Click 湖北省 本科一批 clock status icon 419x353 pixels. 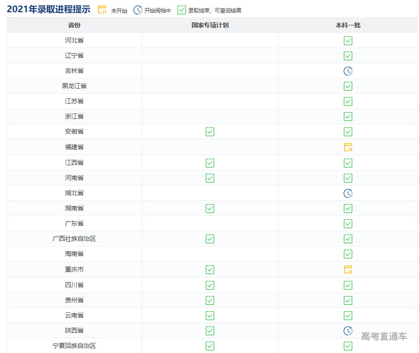pyautogui.click(x=348, y=193)
